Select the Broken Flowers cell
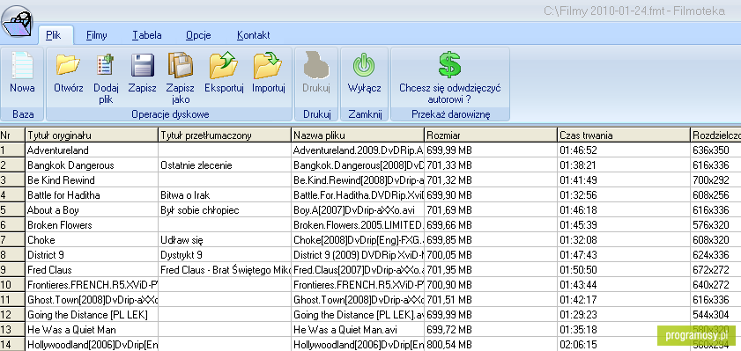The image size is (741, 351). pyautogui.click(x=92, y=225)
